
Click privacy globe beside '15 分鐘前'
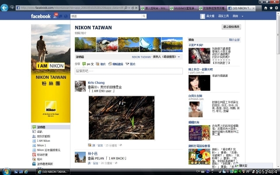point(121,145)
